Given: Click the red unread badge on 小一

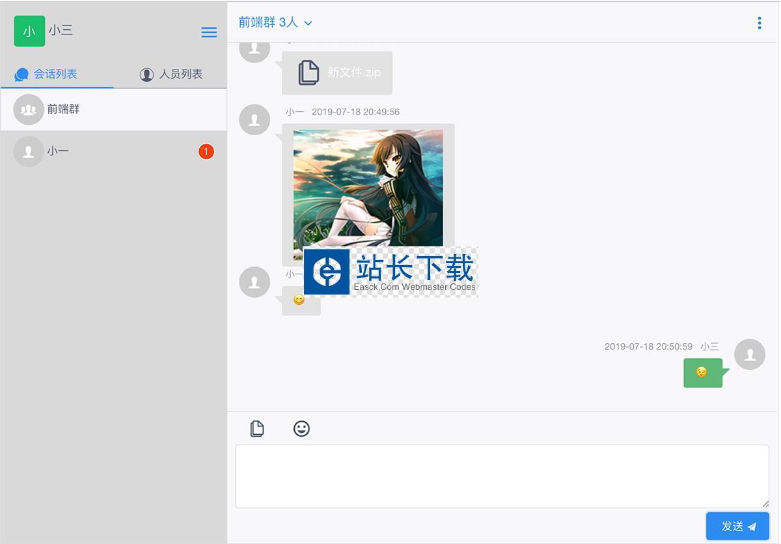Looking at the screenshot, I should coord(206,151).
